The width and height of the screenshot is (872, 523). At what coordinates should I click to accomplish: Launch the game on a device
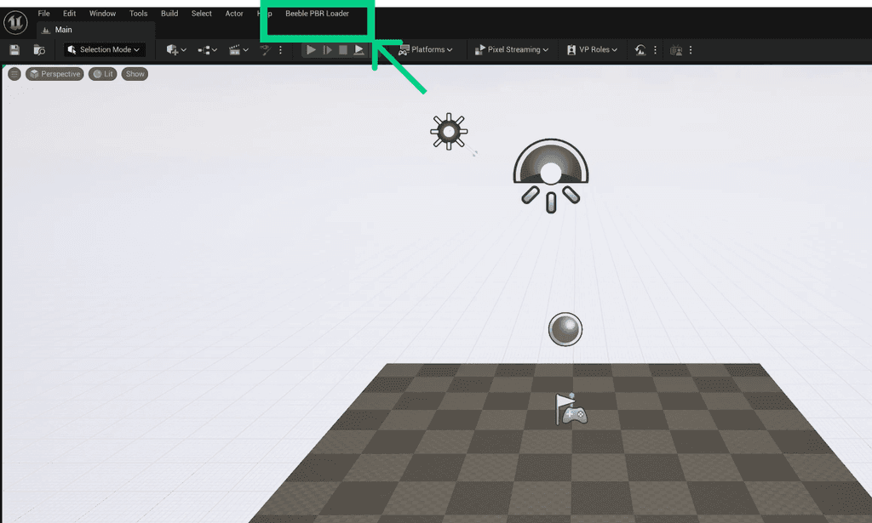click(359, 50)
